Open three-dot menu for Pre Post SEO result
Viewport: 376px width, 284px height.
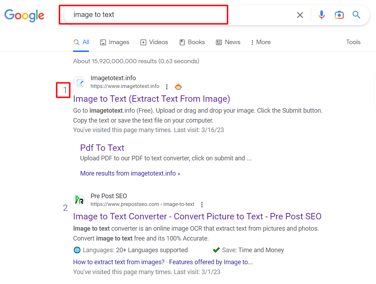click(x=202, y=205)
